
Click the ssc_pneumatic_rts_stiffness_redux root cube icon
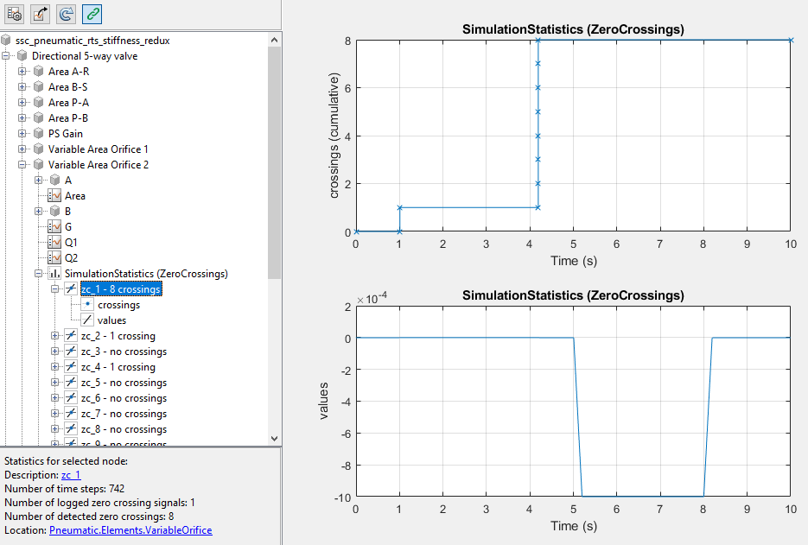pos(6,41)
